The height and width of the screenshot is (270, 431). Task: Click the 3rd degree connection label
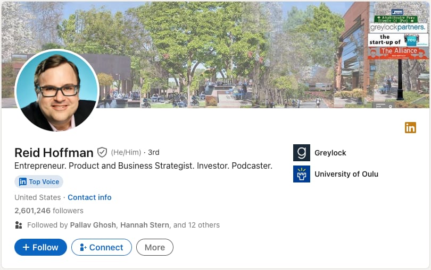154,152
